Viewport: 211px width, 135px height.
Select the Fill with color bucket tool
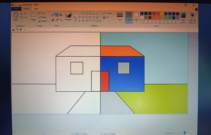57,15
